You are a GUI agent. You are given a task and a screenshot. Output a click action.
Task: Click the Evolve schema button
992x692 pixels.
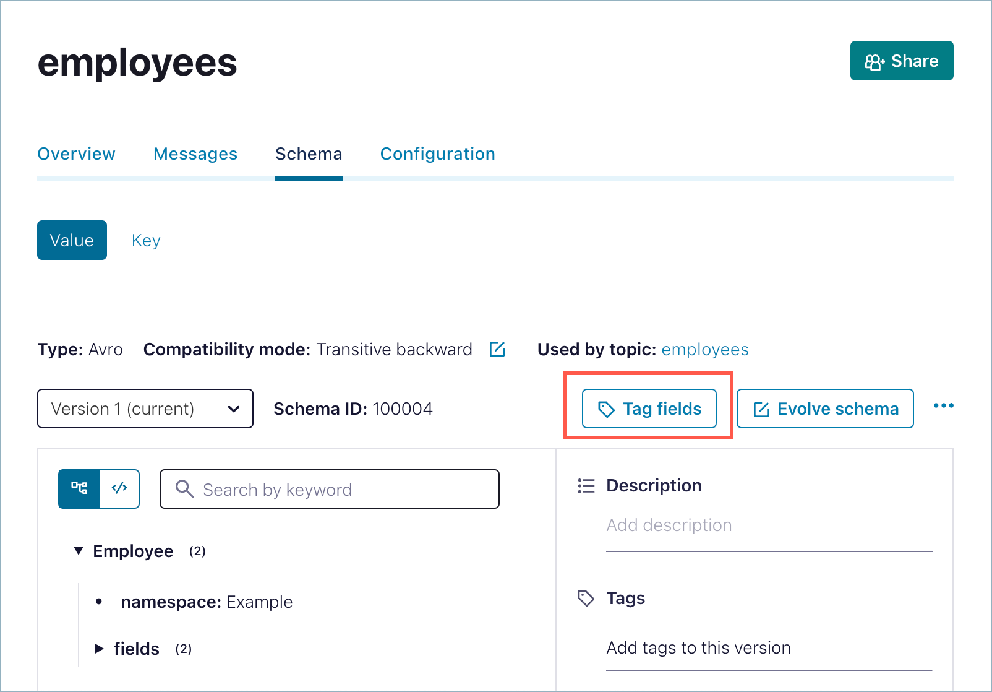825,409
